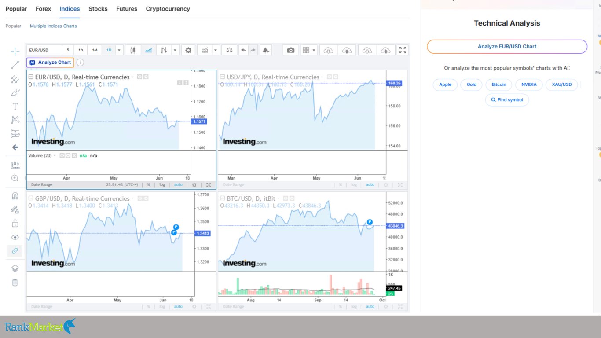Click the first cloud download icon
Screen dimensions: 601x338
click(328, 50)
